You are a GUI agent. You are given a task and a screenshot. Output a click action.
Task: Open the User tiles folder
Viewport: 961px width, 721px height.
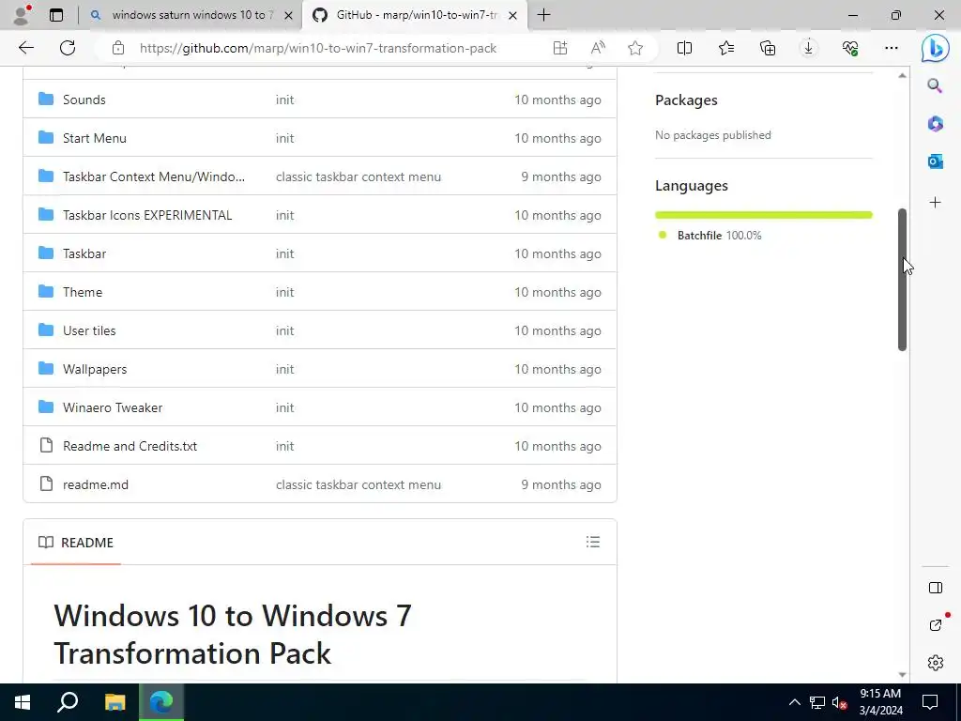[89, 330]
